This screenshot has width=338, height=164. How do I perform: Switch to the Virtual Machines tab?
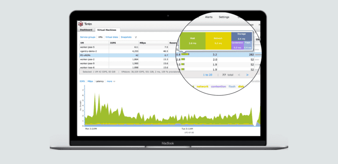pos(107,30)
